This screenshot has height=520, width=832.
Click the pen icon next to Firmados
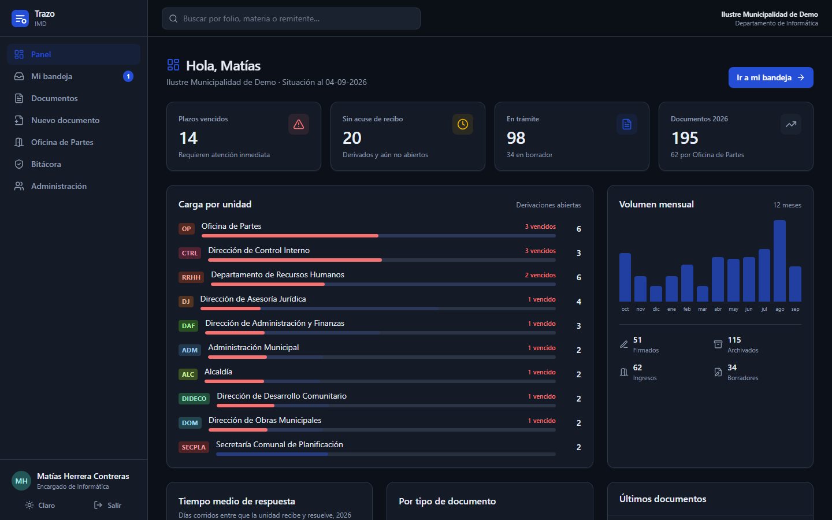624,344
